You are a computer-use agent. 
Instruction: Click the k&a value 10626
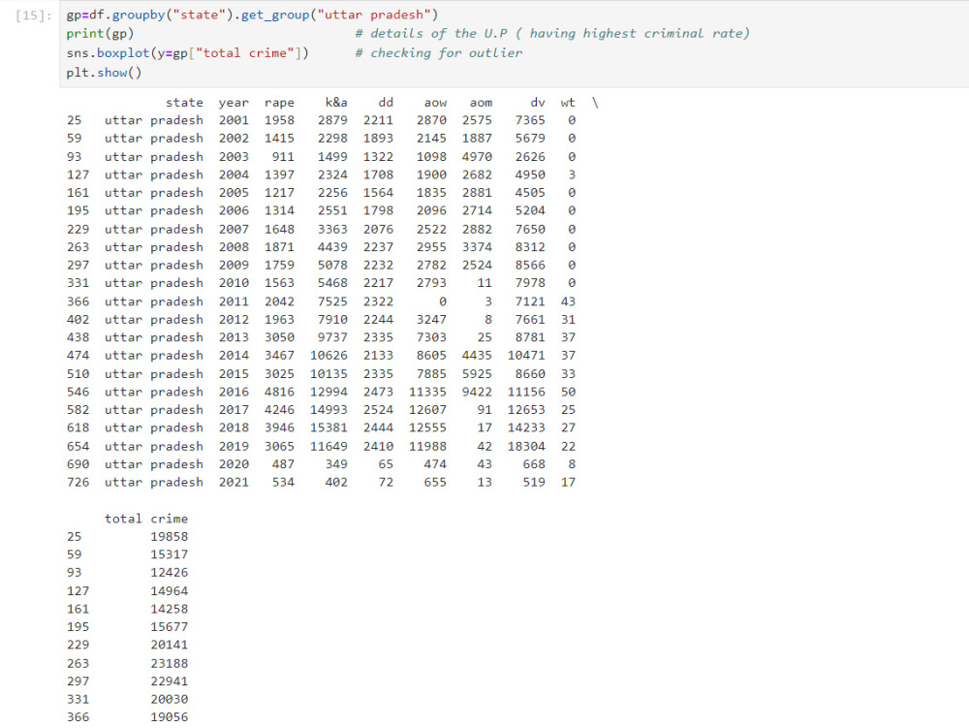pos(328,356)
